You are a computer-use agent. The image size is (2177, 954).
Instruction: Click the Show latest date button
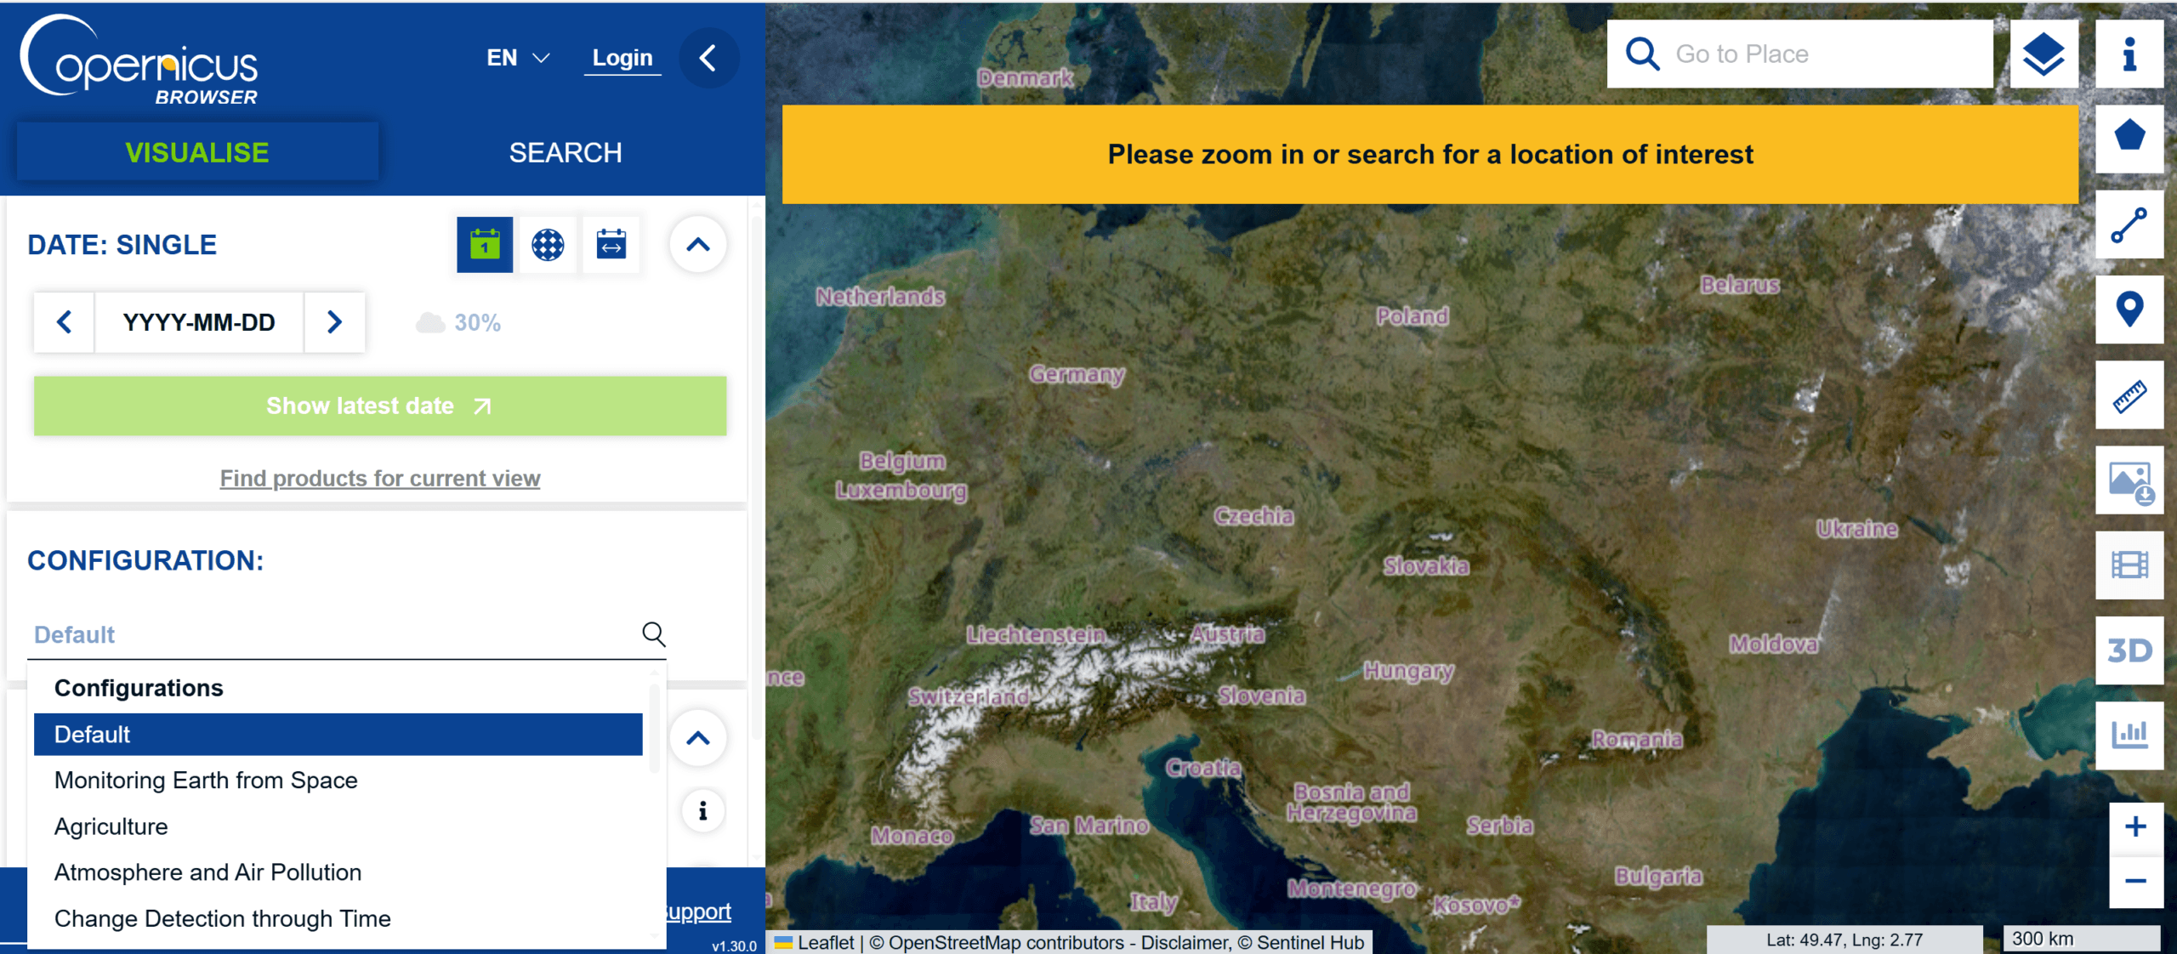tap(379, 406)
